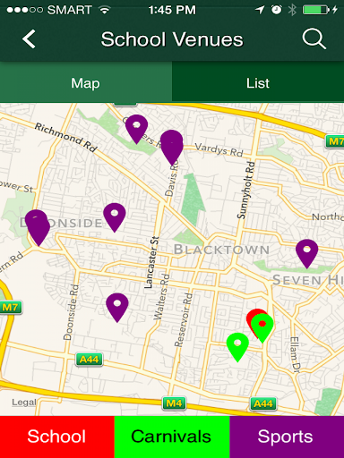The image size is (344, 458).
Task: Select the purple pin beside the Doonside label
Action: pyautogui.click(x=115, y=217)
